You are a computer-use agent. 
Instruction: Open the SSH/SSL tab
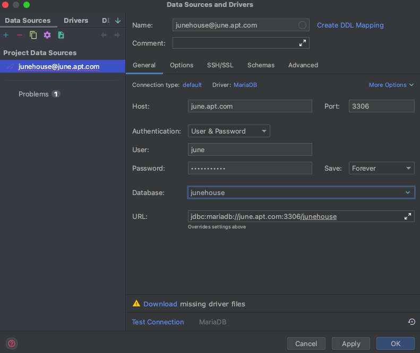tap(220, 65)
